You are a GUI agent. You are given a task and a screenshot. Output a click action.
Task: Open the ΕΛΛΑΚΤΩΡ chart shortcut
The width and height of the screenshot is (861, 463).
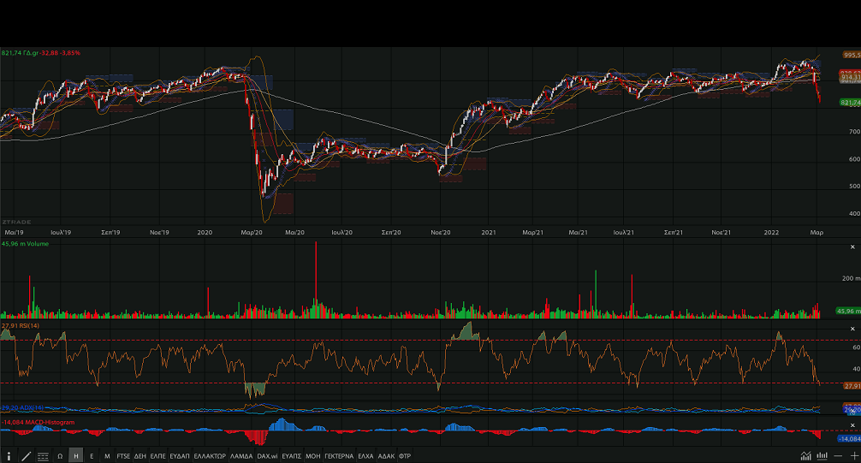[x=210, y=456]
